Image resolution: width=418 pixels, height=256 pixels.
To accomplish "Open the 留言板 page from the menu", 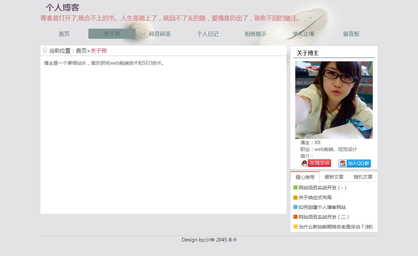I will click(351, 34).
